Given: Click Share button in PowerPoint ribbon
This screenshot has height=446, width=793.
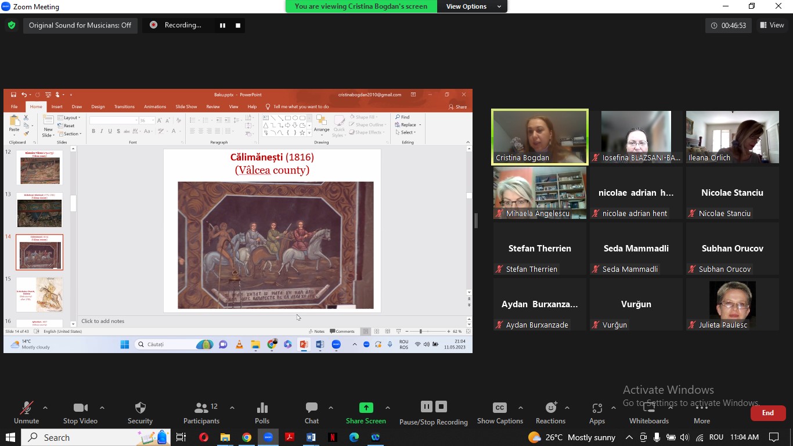Looking at the screenshot, I should click(457, 107).
